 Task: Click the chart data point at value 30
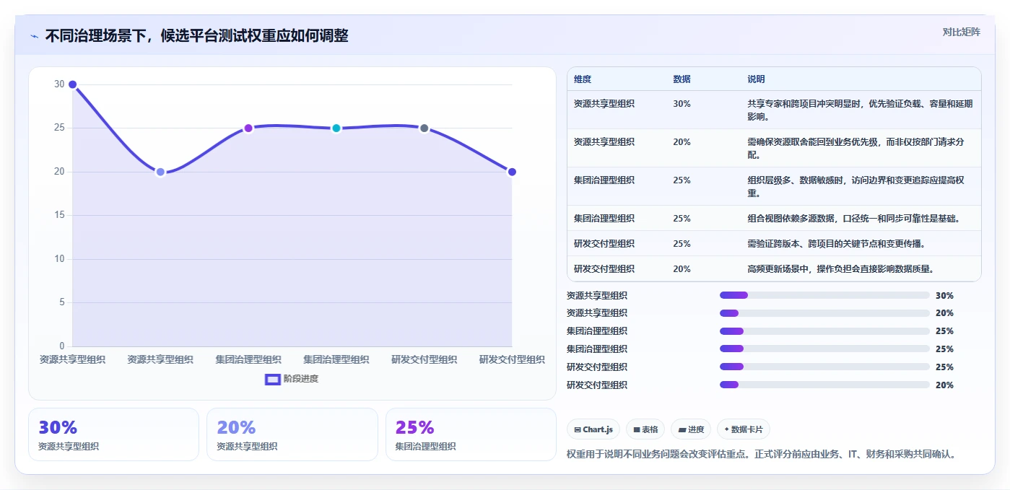pos(72,84)
